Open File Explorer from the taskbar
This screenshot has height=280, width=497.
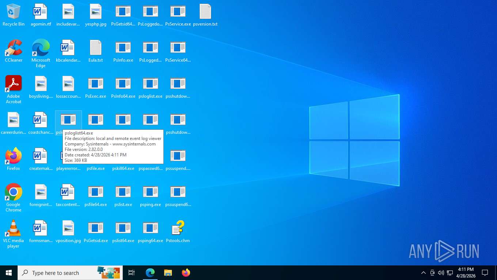(168, 273)
